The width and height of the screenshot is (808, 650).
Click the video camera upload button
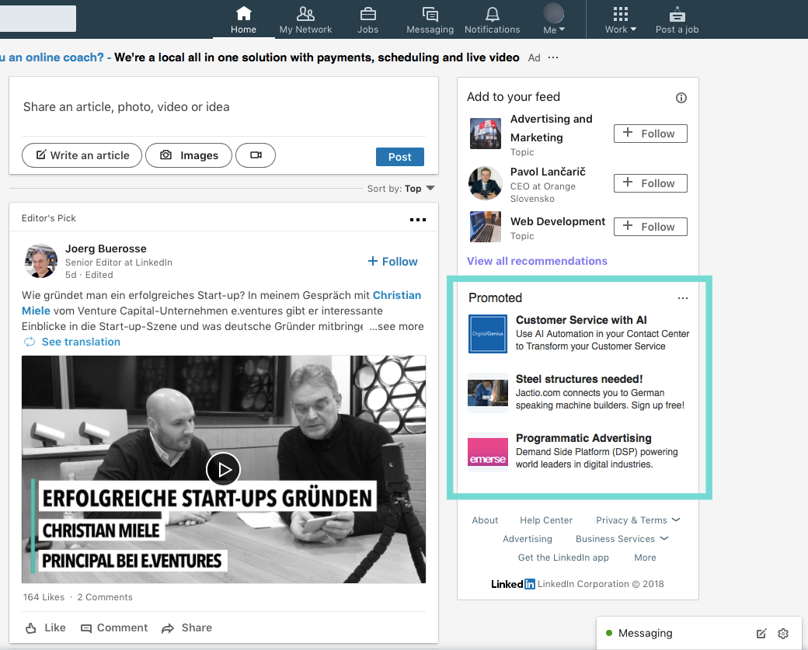[256, 155]
